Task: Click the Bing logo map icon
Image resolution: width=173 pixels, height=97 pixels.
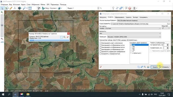Action: (43, 8)
